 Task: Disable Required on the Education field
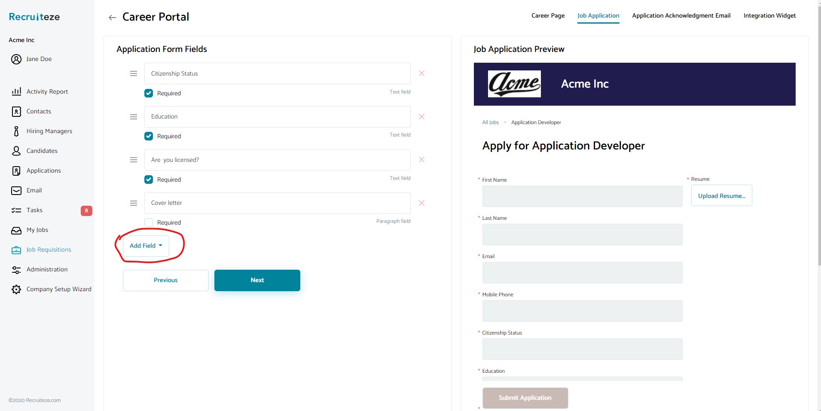148,136
